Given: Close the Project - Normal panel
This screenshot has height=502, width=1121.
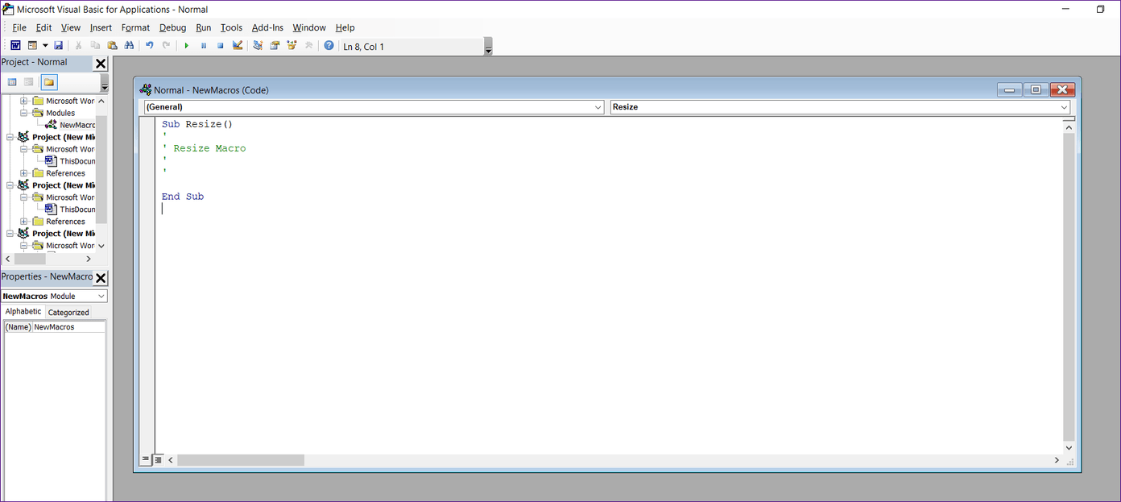Looking at the screenshot, I should pyautogui.click(x=101, y=64).
